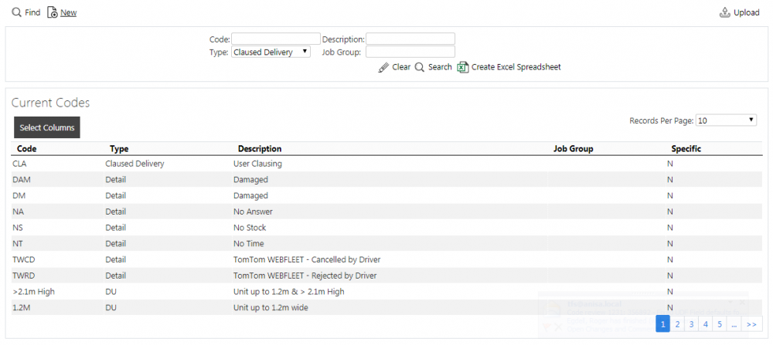
Task: Go to page 5
Action: click(720, 324)
